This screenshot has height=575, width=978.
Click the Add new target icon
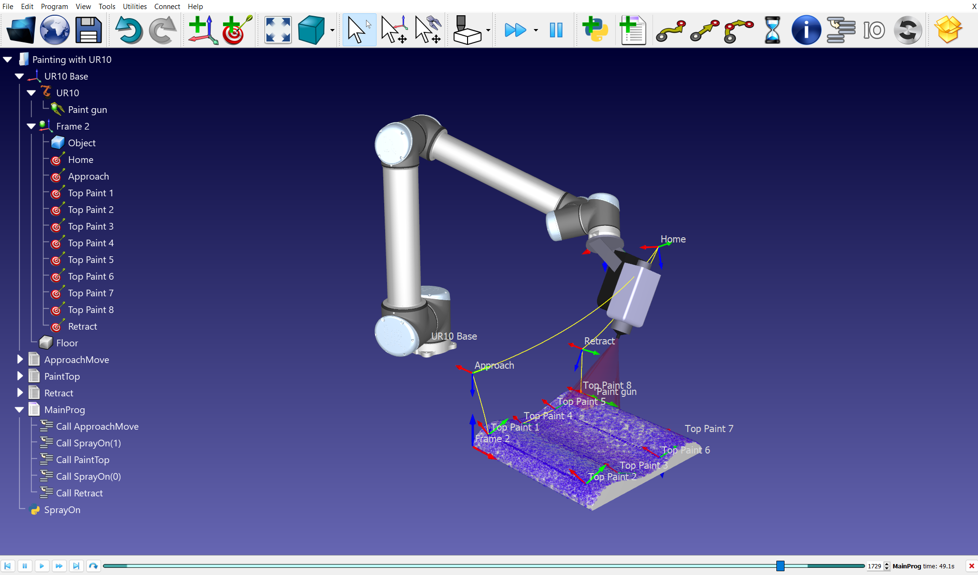point(236,30)
